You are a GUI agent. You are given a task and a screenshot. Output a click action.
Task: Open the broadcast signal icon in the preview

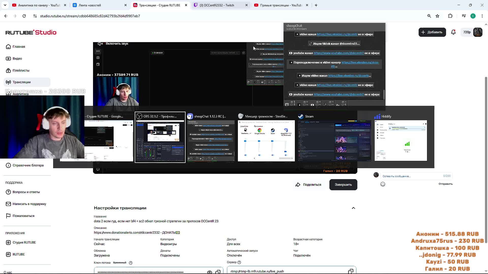pos(98,51)
